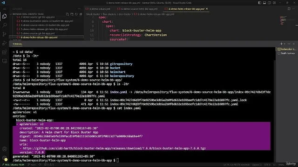Switch to 6-demo-source-helm-bb-app.yml tab
This screenshot has width=298, height=167.
(x=137, y=9)
